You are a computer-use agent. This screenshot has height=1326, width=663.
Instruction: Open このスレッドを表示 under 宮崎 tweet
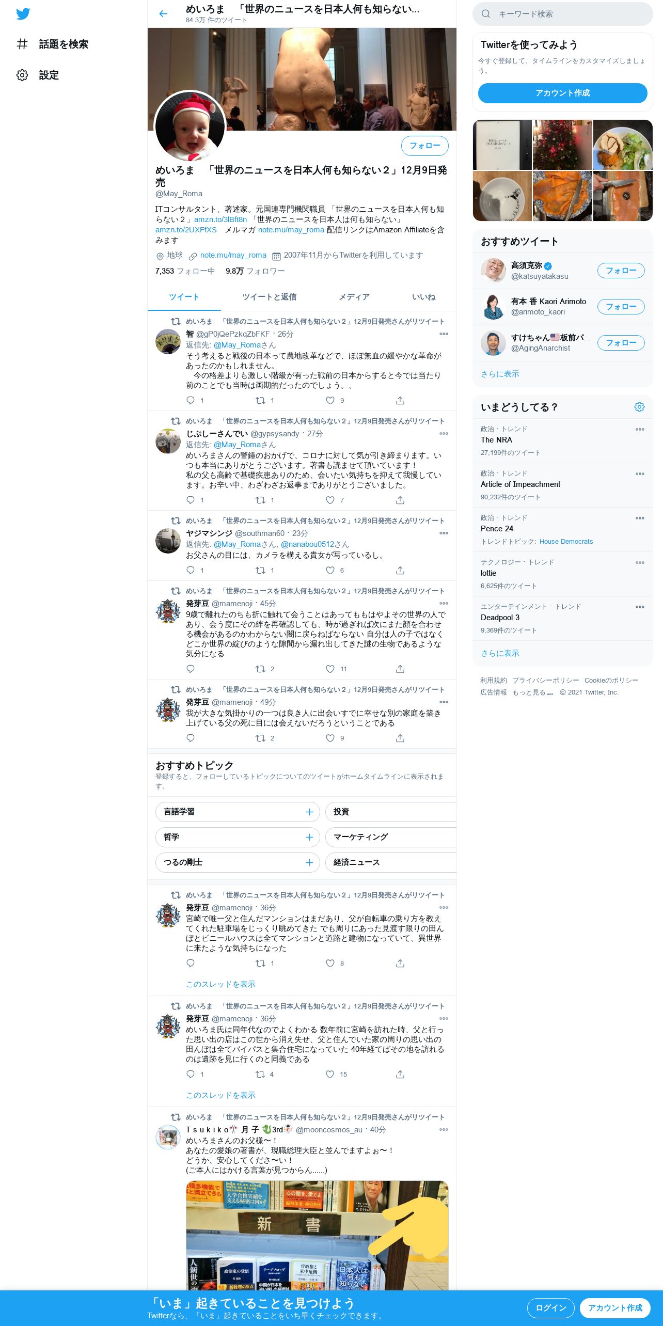[x=220, y=984]
